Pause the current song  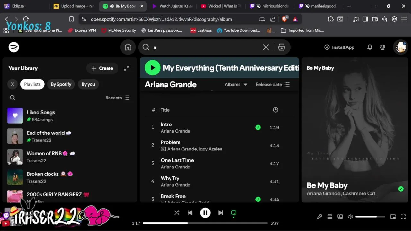click(205, 213)
